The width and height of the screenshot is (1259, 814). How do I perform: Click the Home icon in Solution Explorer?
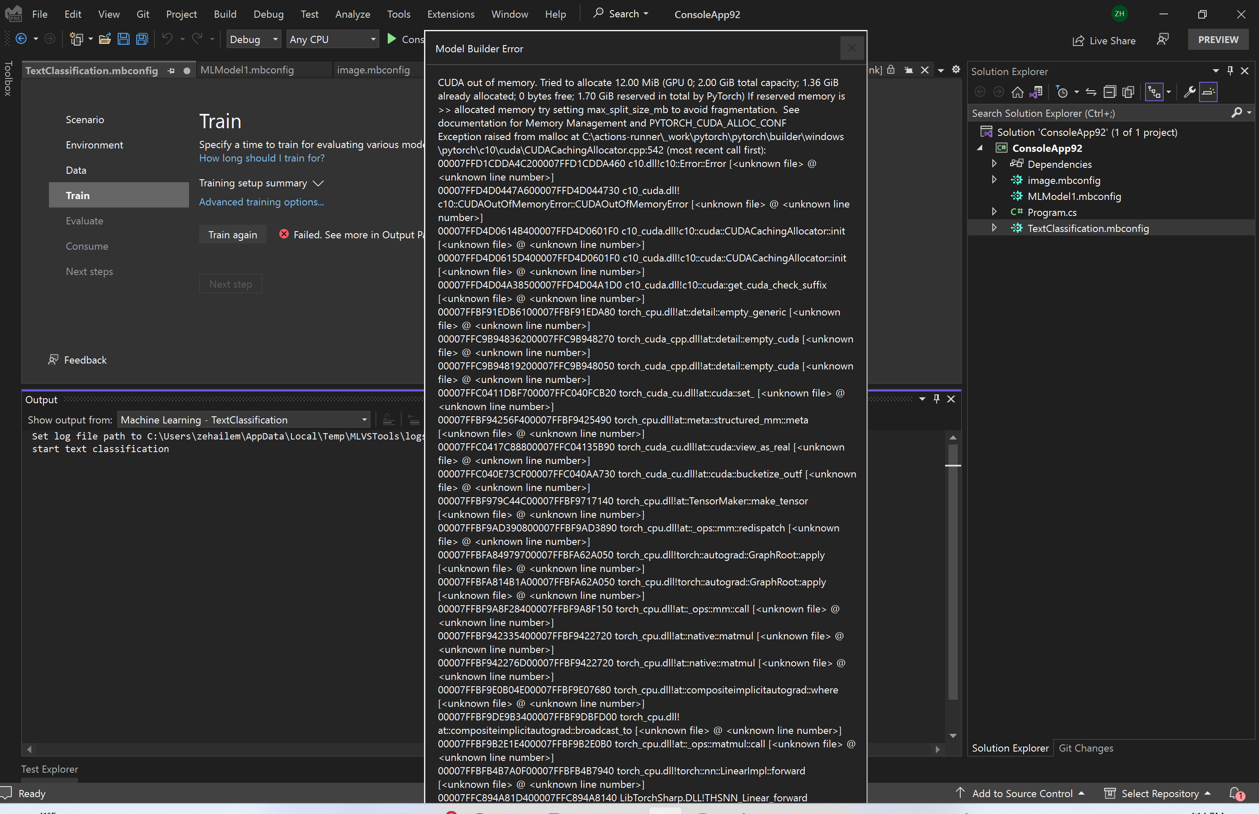coord(1018,92)
